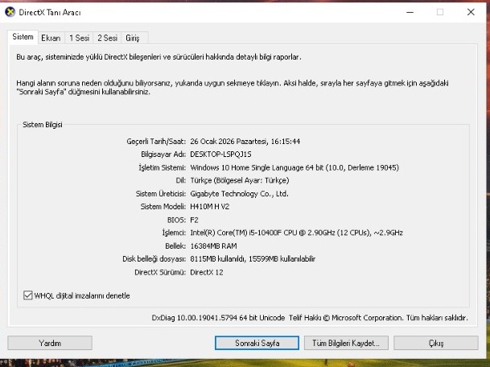Click the Çıkış button
This screenshot has width=490, height=367.
coord(436,343)
